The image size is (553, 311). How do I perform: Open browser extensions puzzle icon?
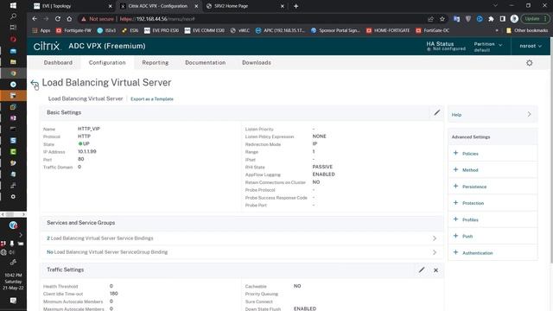click(x=491, y=19)
